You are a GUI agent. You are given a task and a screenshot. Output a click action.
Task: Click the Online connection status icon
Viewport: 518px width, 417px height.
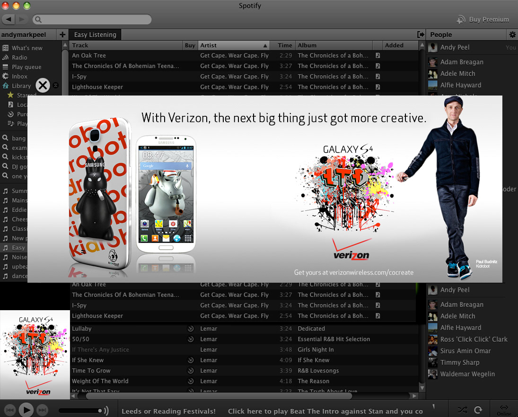[504, 410]
